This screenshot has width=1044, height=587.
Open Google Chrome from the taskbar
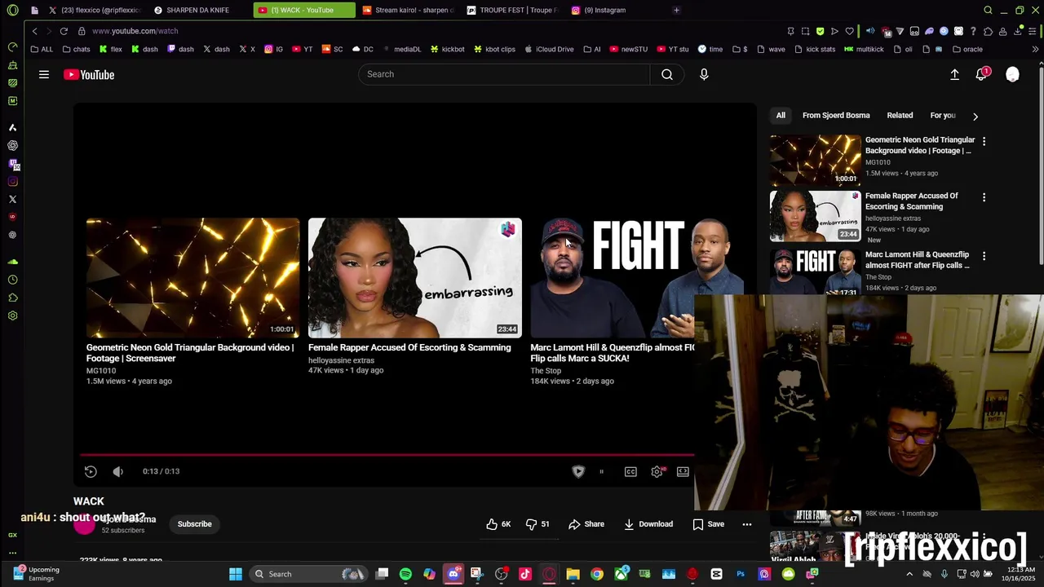[x=597, y=574]
